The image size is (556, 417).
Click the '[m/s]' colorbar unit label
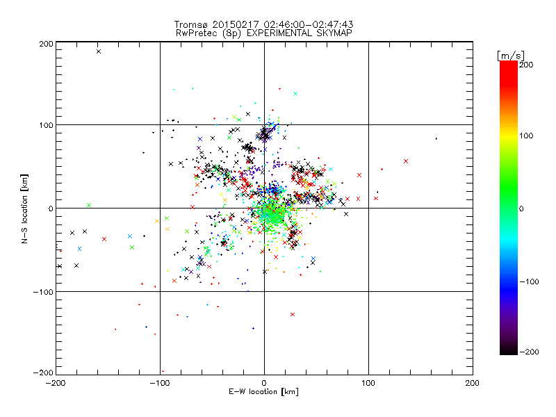point(511,56)
